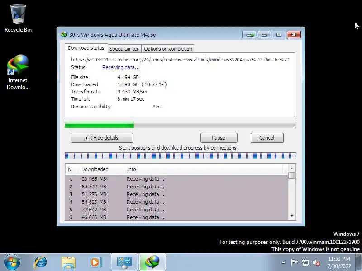Image resolution: width=362 pixels, height=271 pixels.
Task: Click the Hide details button
Action: (102, 138)
